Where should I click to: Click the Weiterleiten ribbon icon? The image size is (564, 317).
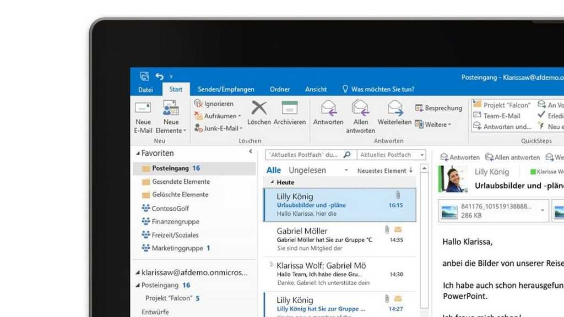click(394, 108)
